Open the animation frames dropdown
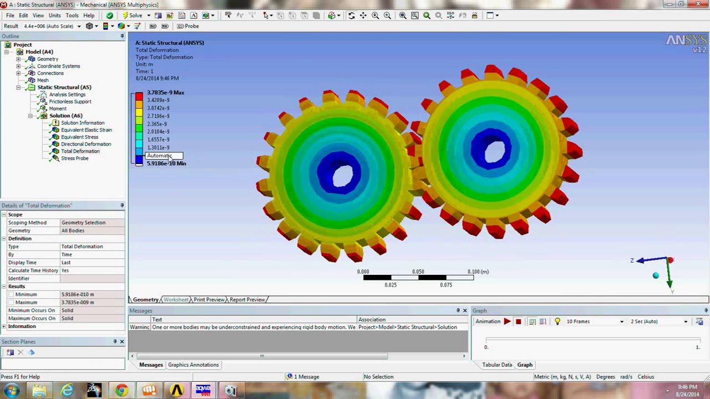The height and width of the screenshot is (399, 710). coord(622,321)
